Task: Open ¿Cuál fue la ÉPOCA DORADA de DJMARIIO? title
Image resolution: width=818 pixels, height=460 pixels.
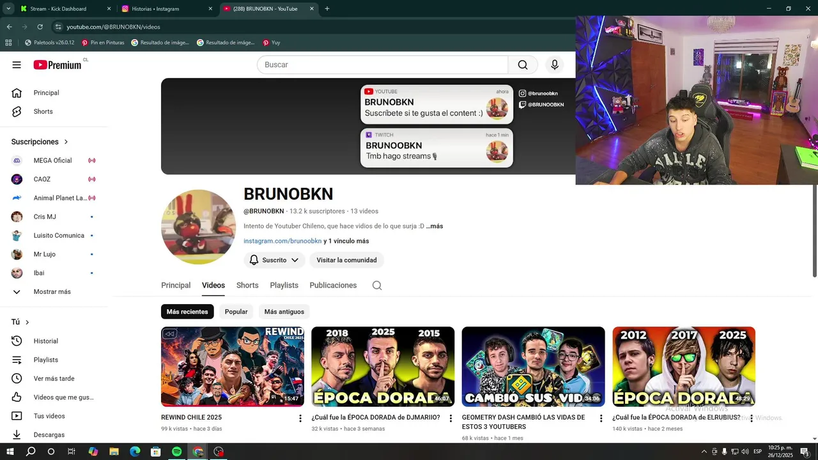Action: 376,417
